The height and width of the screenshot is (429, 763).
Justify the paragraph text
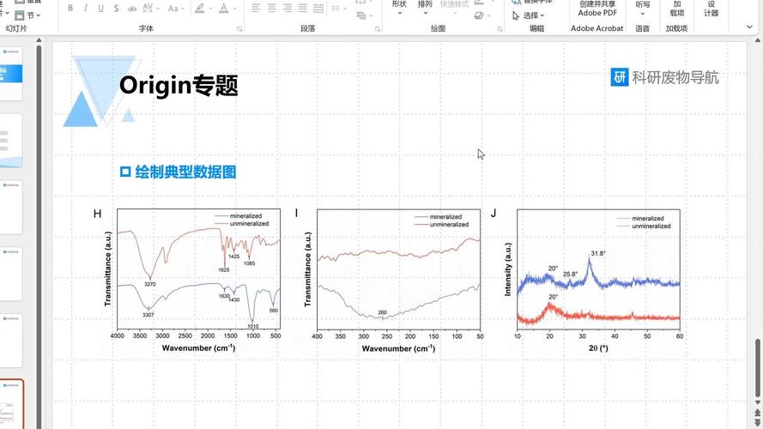coord(303,9)
